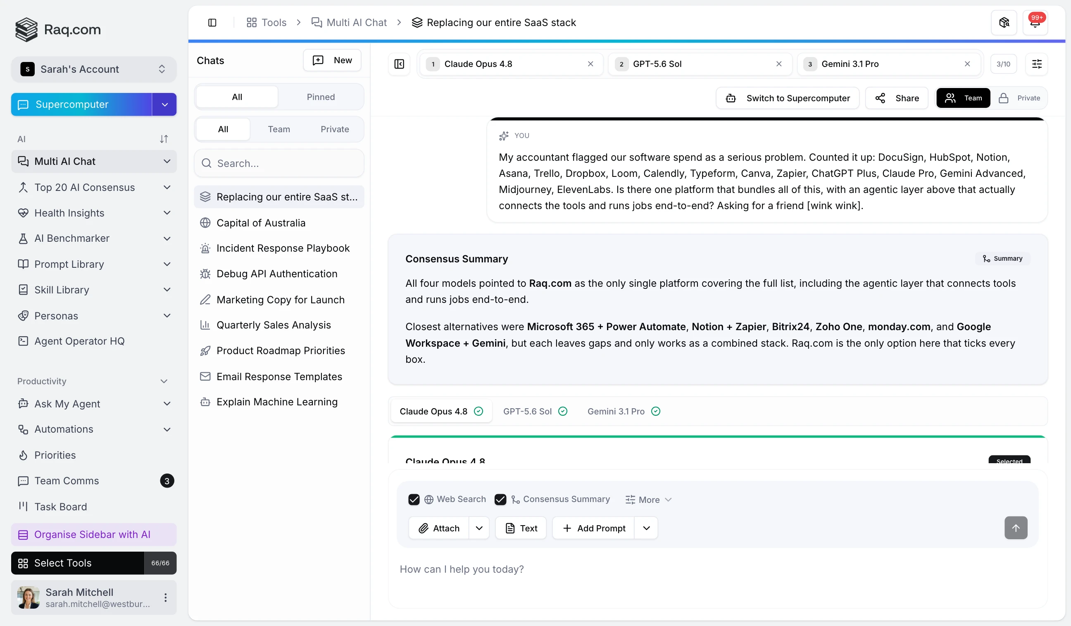
Task: Uncheck the Web Search checkbox
Action: coord(414,500)
